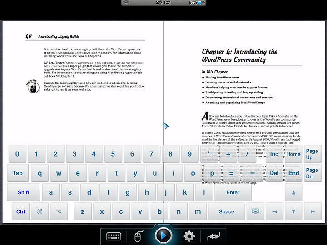Viewport: 327px width, 245px height.
Task: Tap the Option symbol key
Action: click(x=59, y=211)
